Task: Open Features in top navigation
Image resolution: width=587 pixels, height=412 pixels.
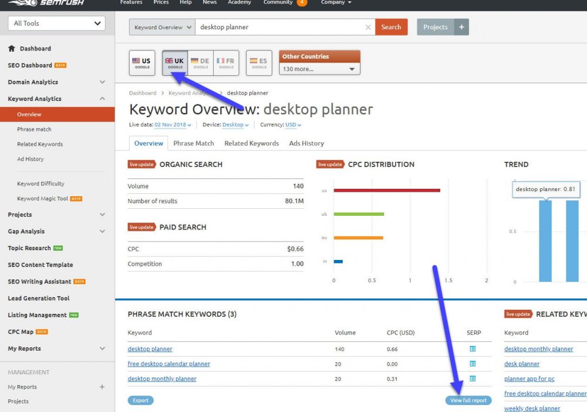Action: coord(131,2)
